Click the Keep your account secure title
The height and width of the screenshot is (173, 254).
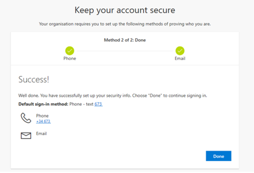(125, 10)
